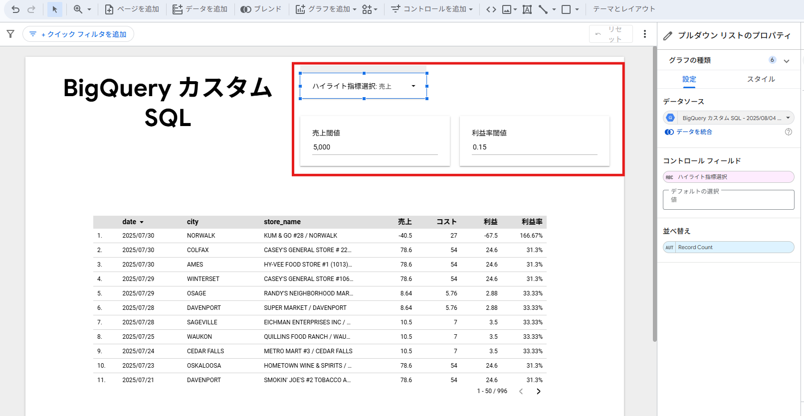
Task: Click データを統合 link
Action: click(x=688, y=132)
